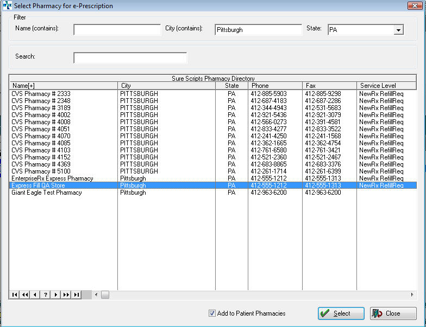Click fax number 412-261-6399
The width and height of the screenshot is (426, 327).
tap(323, 171)
